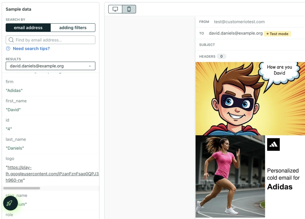Click the logo attribute label

click(x=10, y=158)
